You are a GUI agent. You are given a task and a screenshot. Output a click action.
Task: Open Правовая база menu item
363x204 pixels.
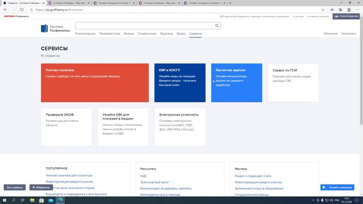109,33
